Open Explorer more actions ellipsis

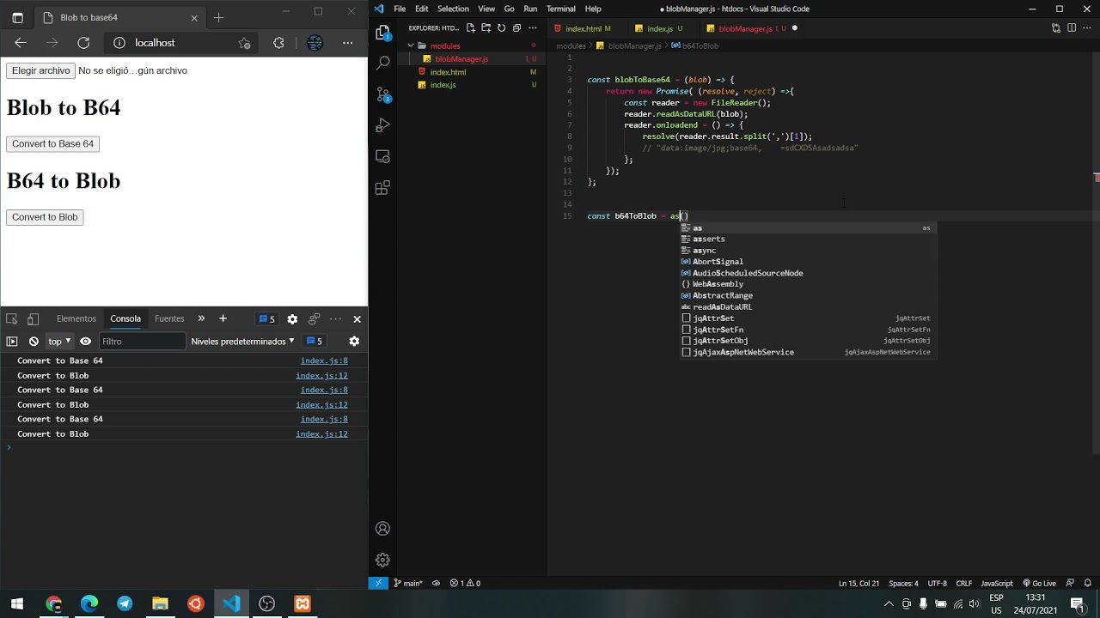click(533, 28)
